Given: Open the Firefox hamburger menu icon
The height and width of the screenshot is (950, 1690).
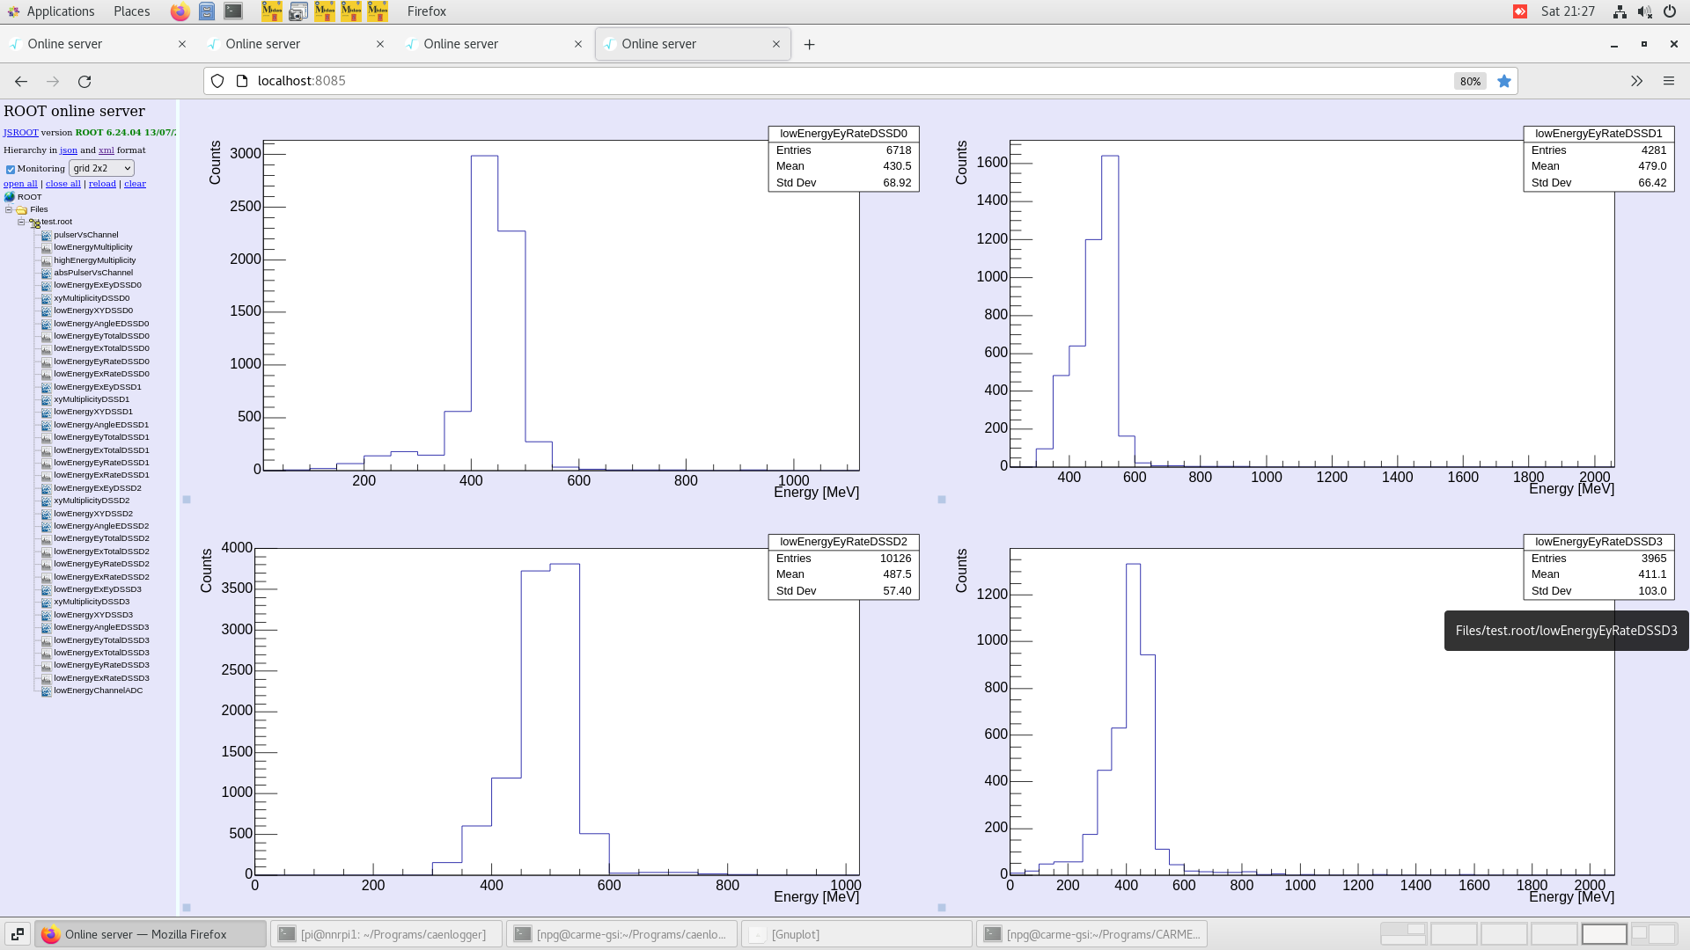Looking at the screenshot, I should [x=1668, y=81].
